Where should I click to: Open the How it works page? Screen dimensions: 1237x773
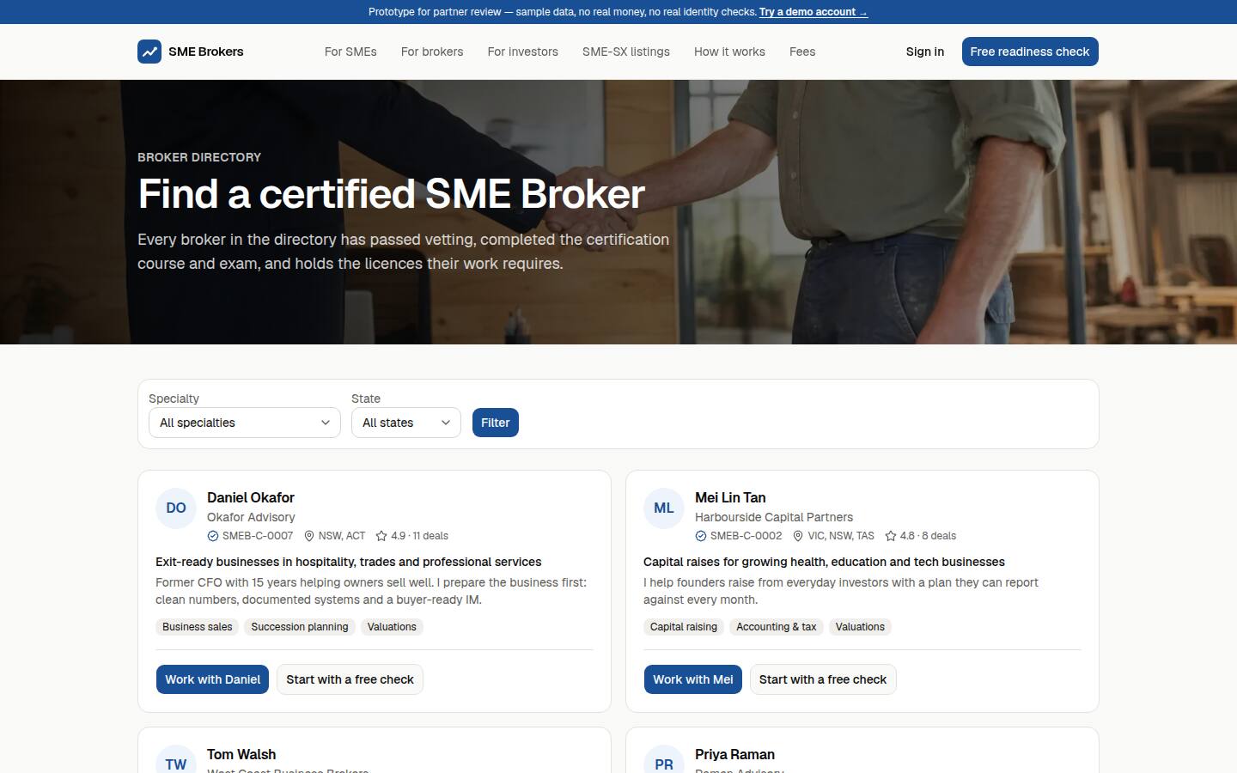(729, 52)
